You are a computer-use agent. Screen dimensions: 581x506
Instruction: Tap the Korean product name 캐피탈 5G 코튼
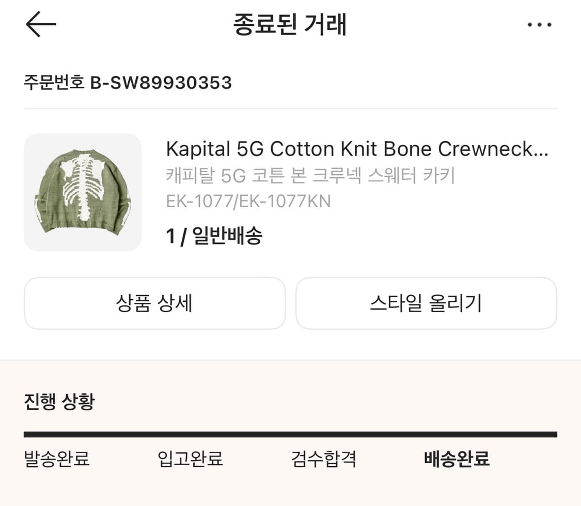pyautogui.click(x=310, y=176)
